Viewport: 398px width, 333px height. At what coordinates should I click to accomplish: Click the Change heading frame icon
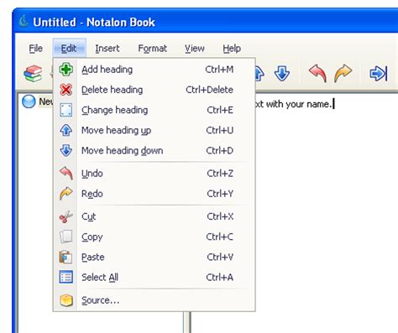pos(66,110)
